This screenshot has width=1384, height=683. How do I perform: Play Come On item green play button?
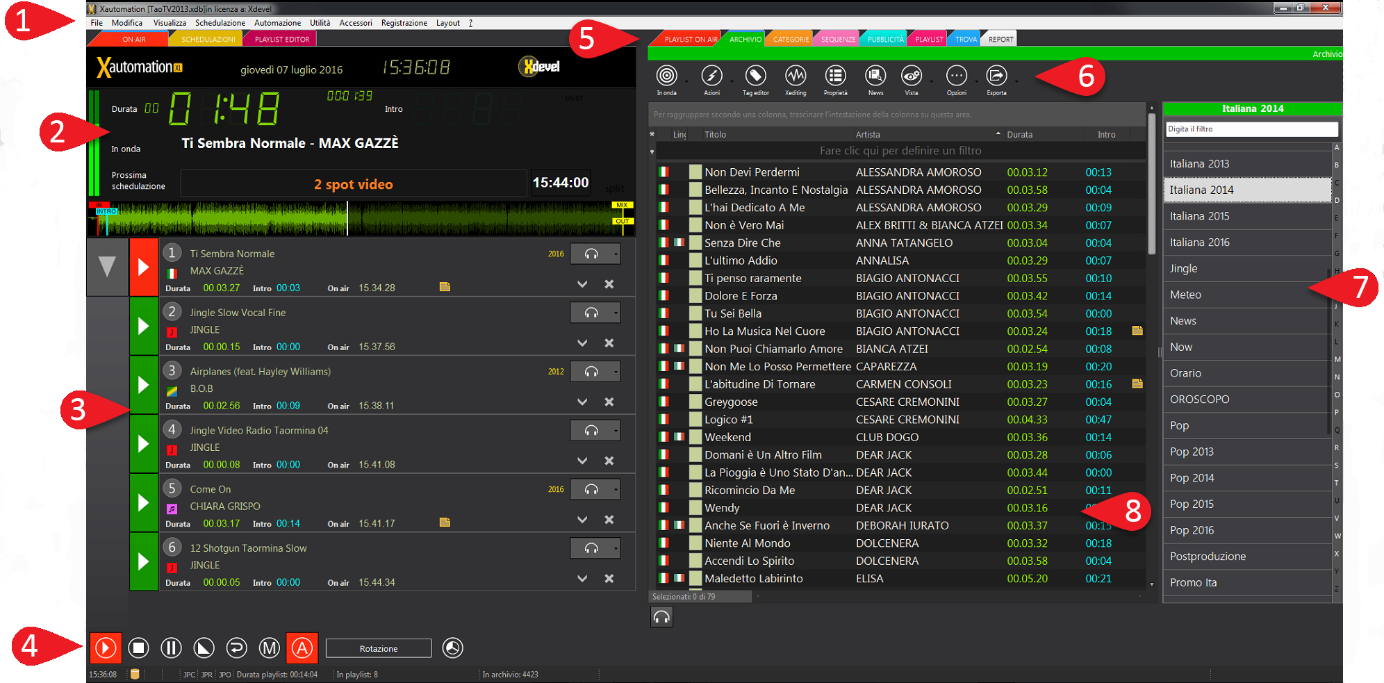tap(144, 502)
